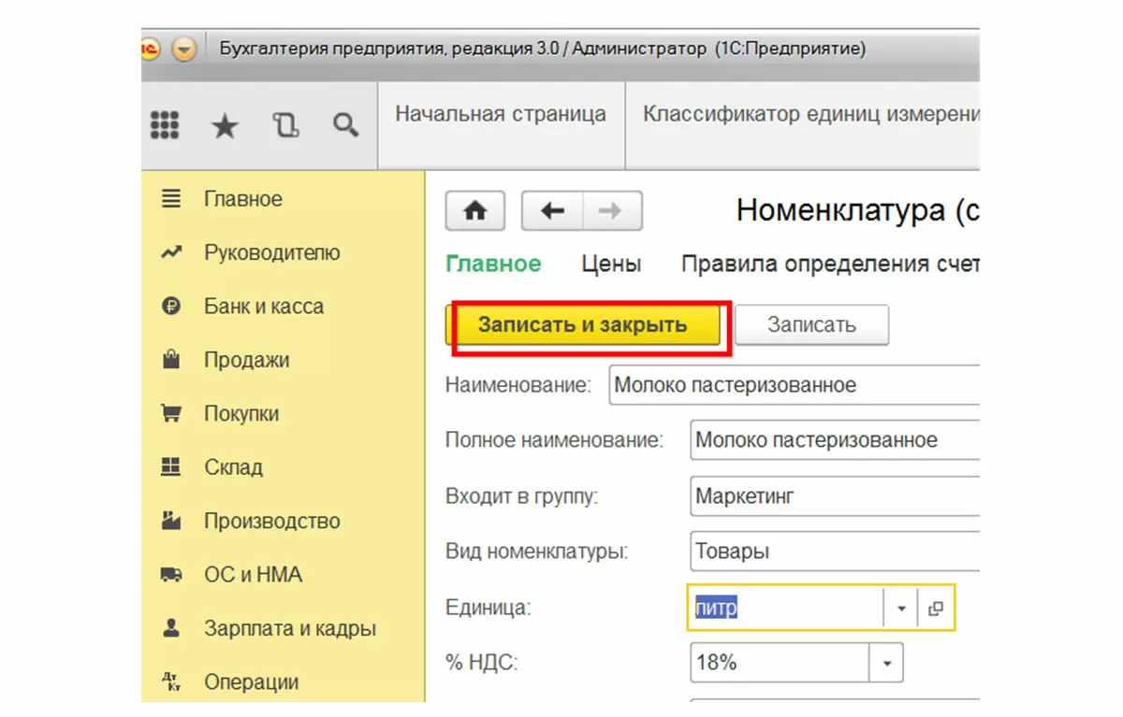Open the Зарплата и кадры section
1123x717 pixels.
[290, 629]
